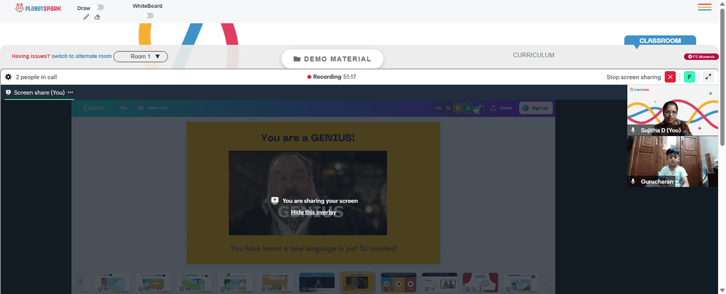Click the Canva collaborator avatar A

(468, 108)
